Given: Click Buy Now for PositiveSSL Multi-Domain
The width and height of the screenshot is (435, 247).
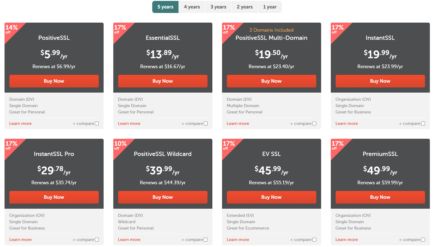Looking at the screenshot, I should (272, 81).
